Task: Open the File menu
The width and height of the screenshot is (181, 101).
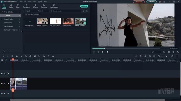Action: point(21,2)
